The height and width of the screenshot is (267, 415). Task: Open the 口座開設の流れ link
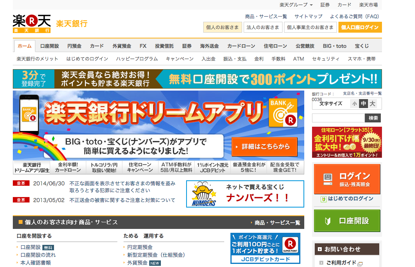pos(38,255)
